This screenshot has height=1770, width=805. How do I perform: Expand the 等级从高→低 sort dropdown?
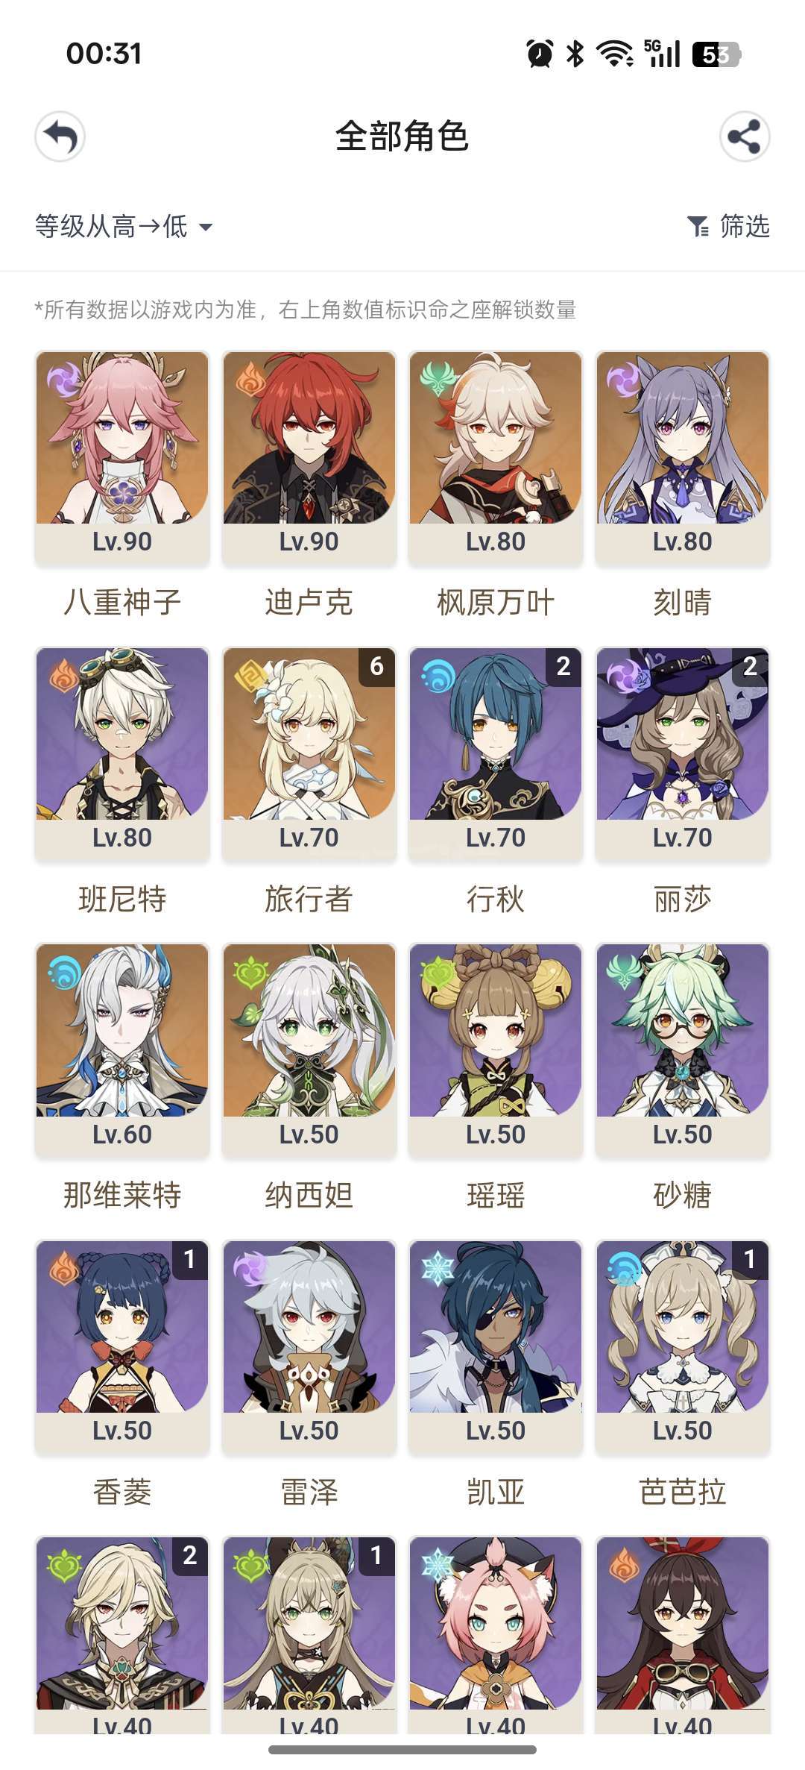124,226
